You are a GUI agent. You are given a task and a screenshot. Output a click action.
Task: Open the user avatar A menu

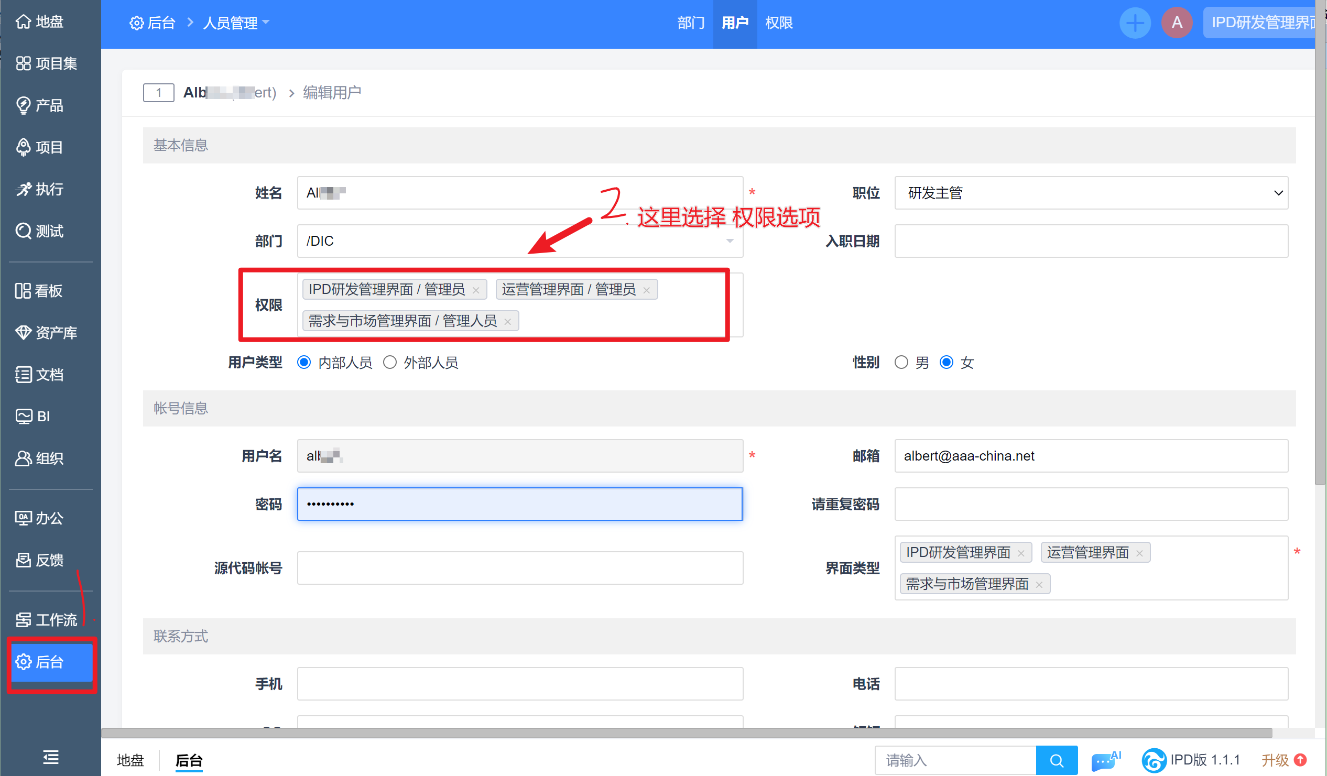[1177, 23]
